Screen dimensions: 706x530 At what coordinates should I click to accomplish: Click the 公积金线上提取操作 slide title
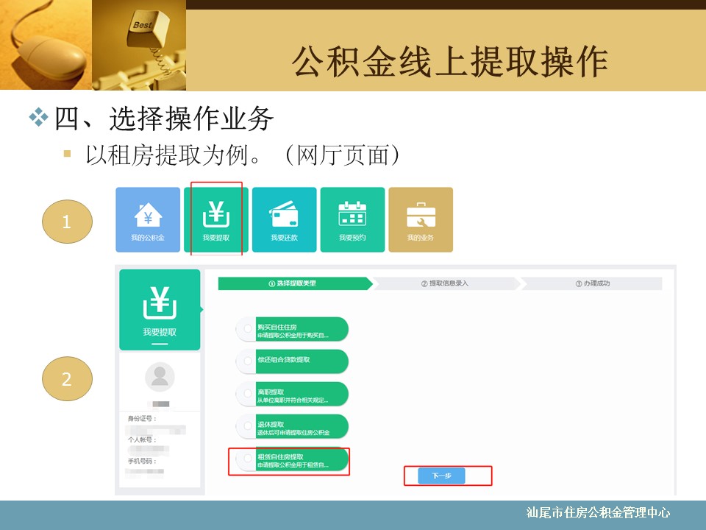pos(449,62)
